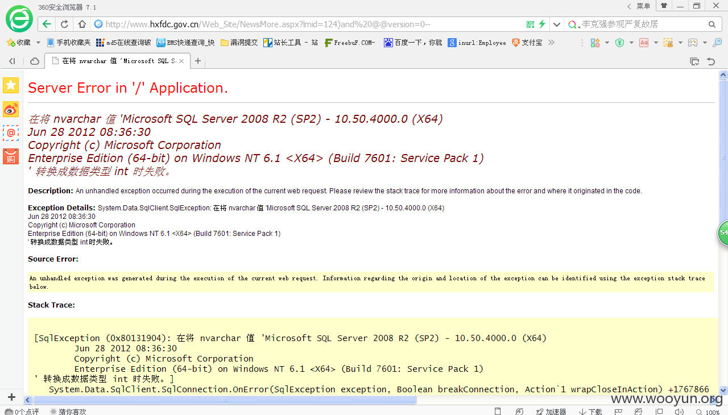
Task: Click the key login manager icon
Action: coord(717,43)
